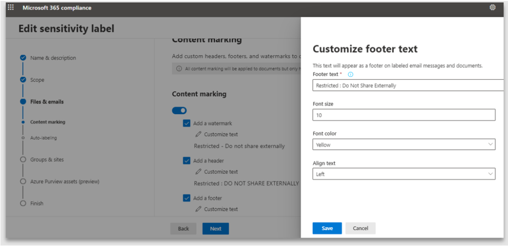
Task: Click the pencil icon under Add a footer
Action: (x=198, y=209)
